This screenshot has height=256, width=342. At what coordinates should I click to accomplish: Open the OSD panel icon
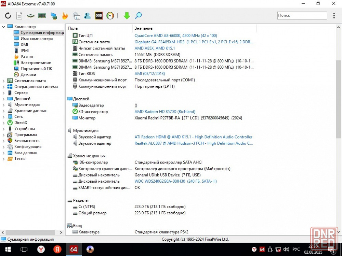[x=99, y=15]
